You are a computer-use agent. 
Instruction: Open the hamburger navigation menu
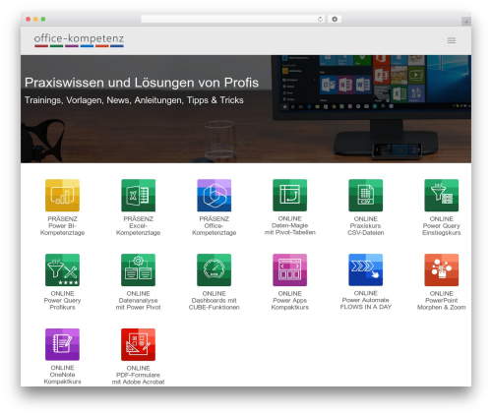pos(452,40)
